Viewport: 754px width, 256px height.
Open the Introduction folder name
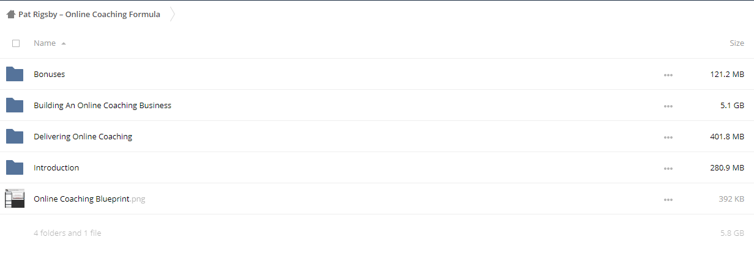56,167
